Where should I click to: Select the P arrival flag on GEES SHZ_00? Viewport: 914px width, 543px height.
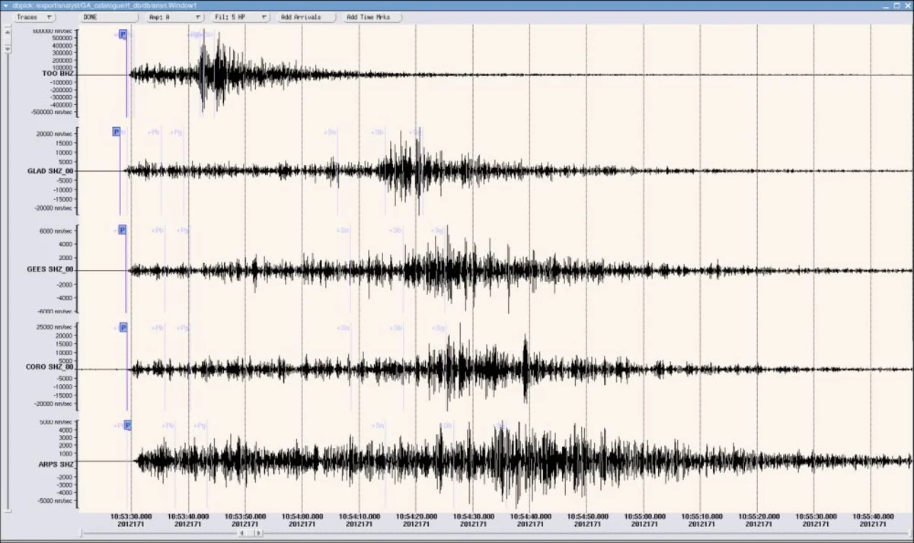pyautogui.click(x=123, y=230)
